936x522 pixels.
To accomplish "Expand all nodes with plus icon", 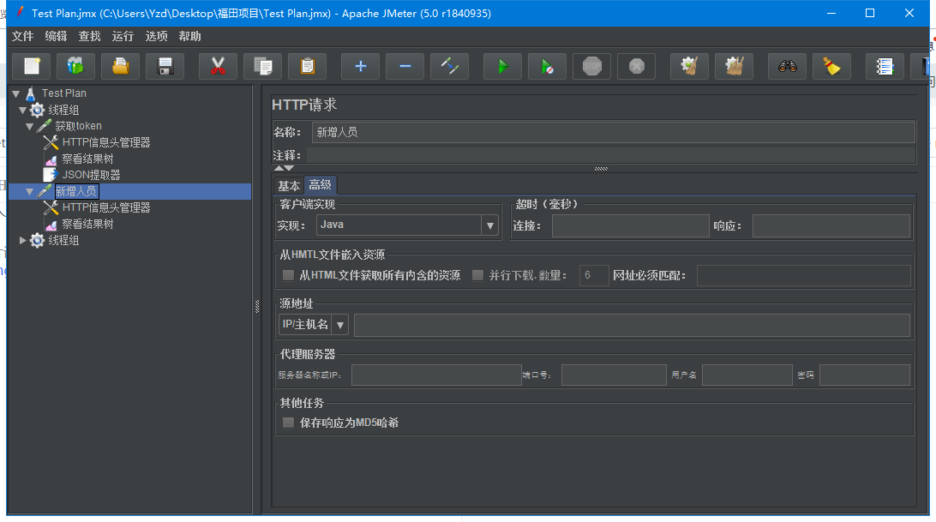I will point(361,66).
